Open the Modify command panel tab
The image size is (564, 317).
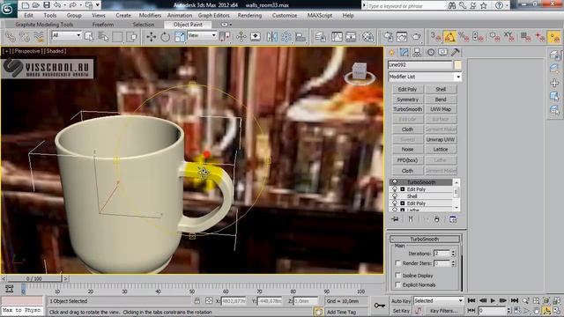tap(404, 53)
